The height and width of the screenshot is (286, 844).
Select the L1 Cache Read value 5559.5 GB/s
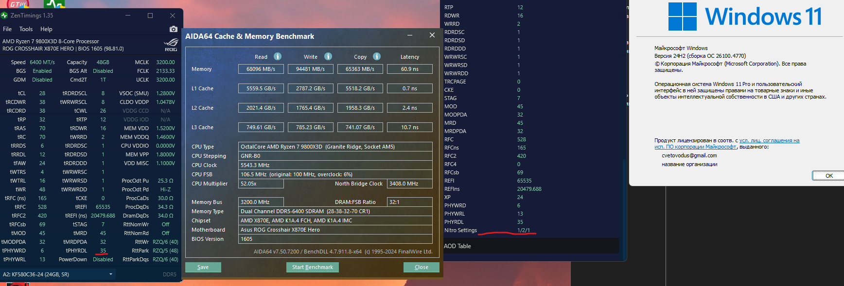[261, 88]
